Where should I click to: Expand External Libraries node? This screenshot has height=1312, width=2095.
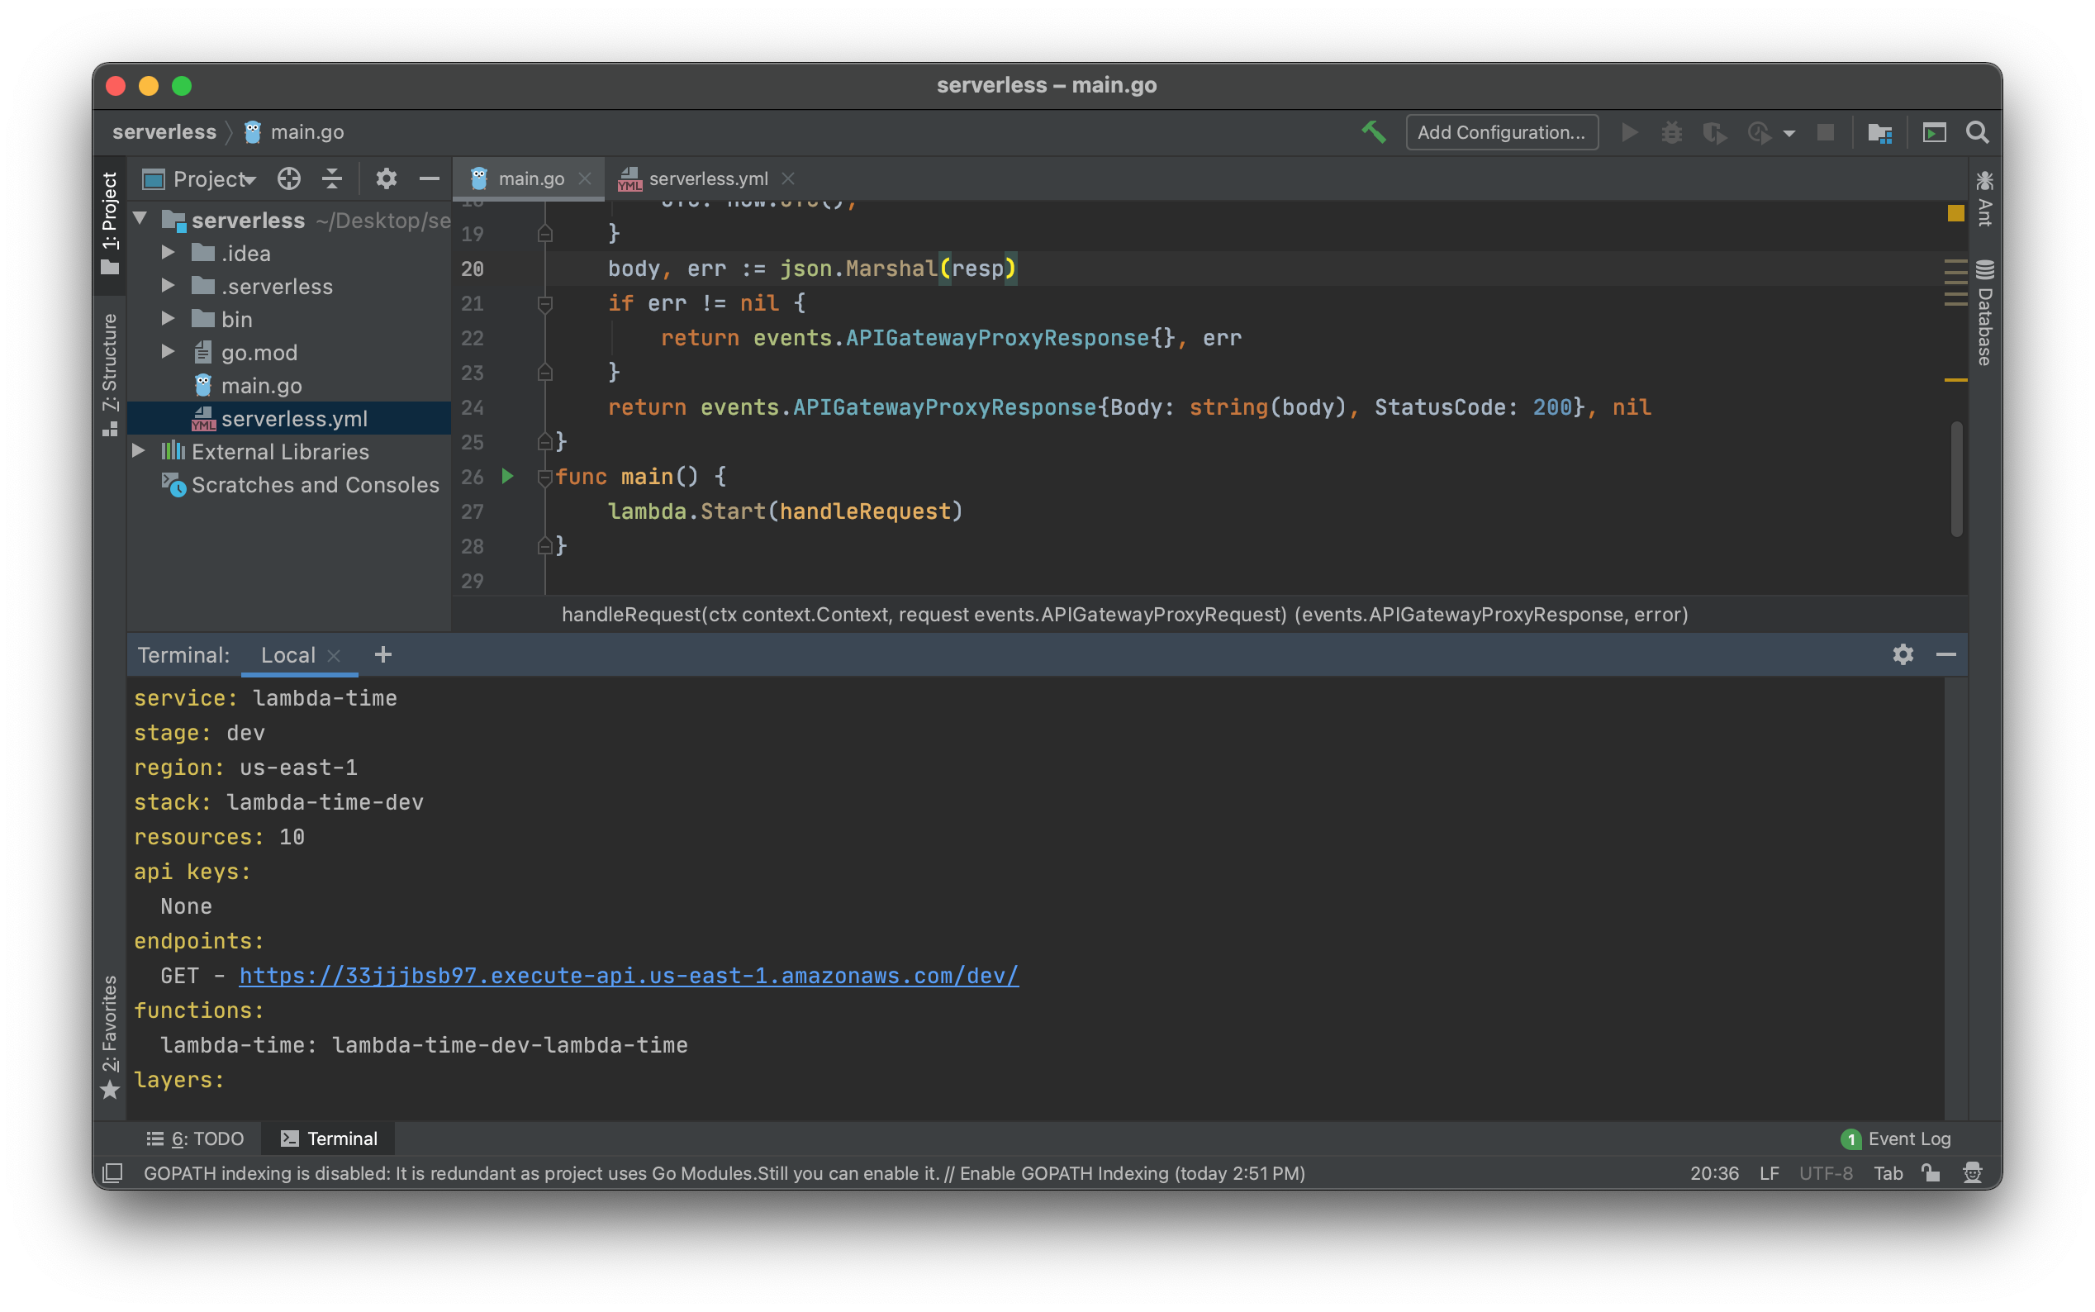[139, 451]
